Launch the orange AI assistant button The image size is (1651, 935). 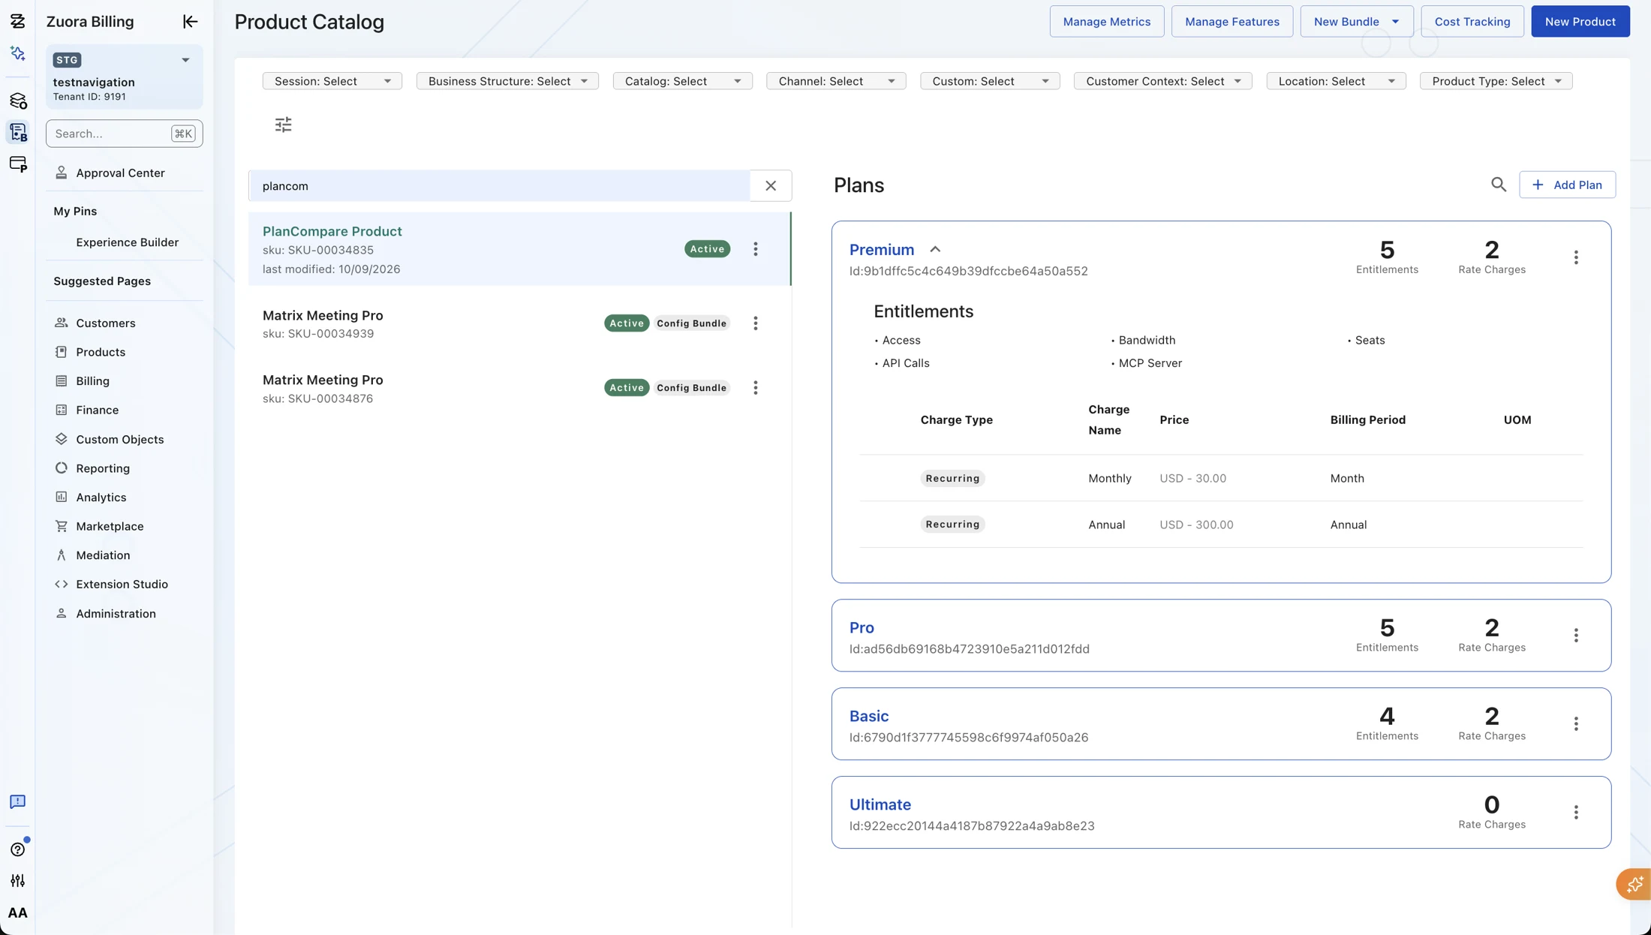click(1634, 885)
